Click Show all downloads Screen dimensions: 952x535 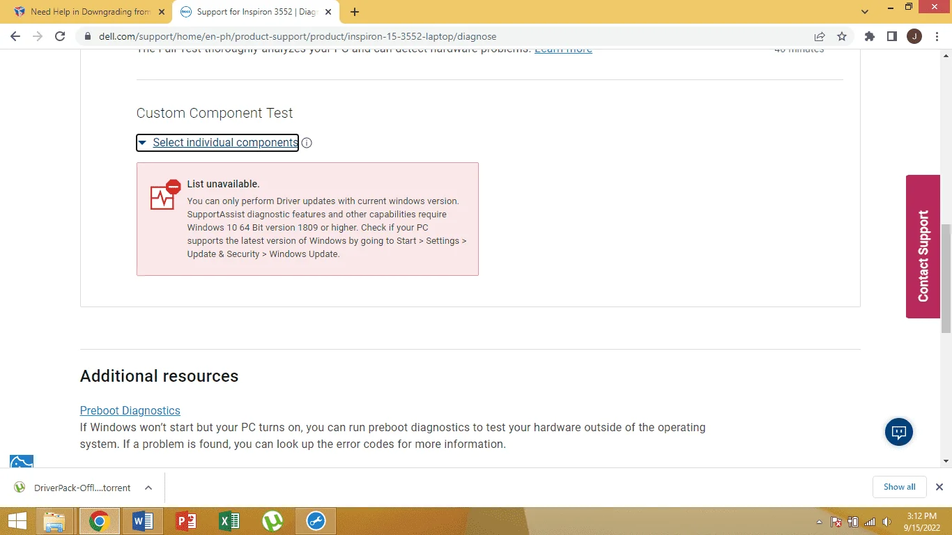[900, 487]
